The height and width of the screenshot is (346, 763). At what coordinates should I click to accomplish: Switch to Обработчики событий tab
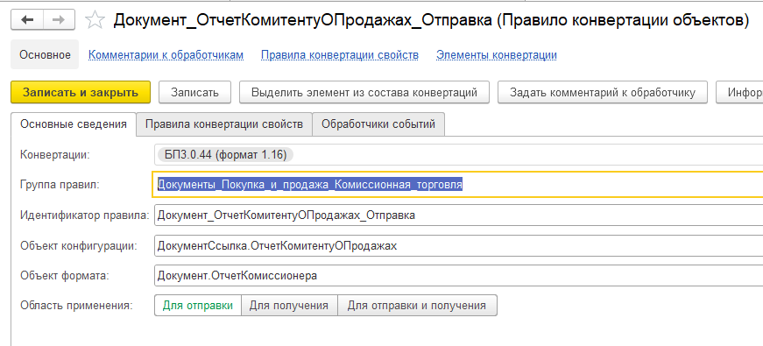coord(378,124)
